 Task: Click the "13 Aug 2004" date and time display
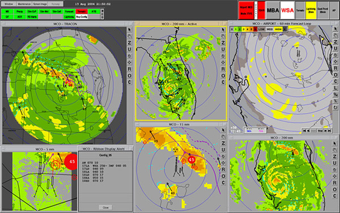[x=93, y=4]
